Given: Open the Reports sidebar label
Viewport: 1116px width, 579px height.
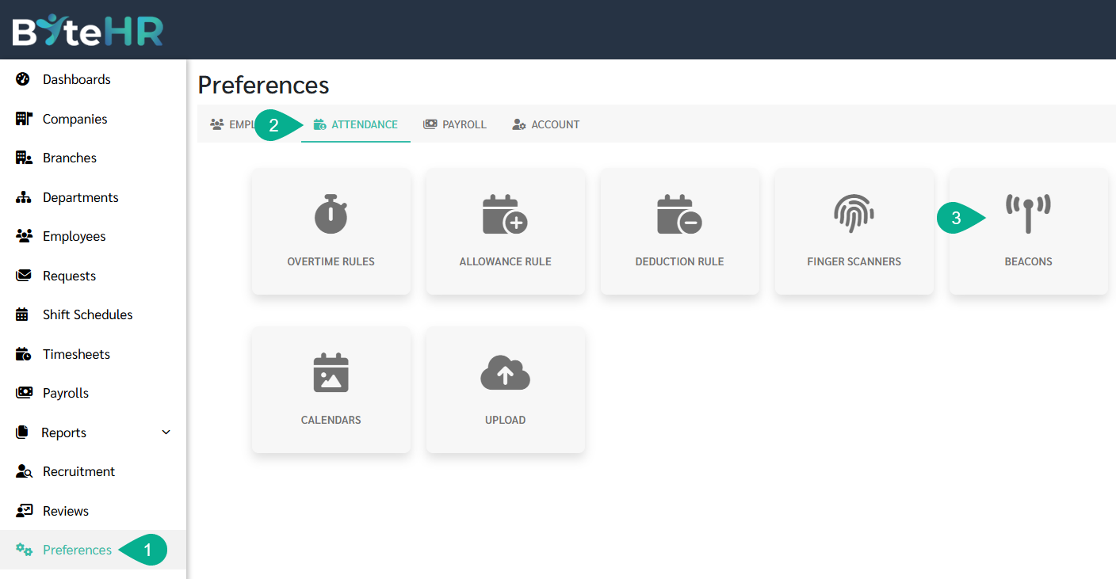Looking at the screenshot, I should tap(63, 432).
